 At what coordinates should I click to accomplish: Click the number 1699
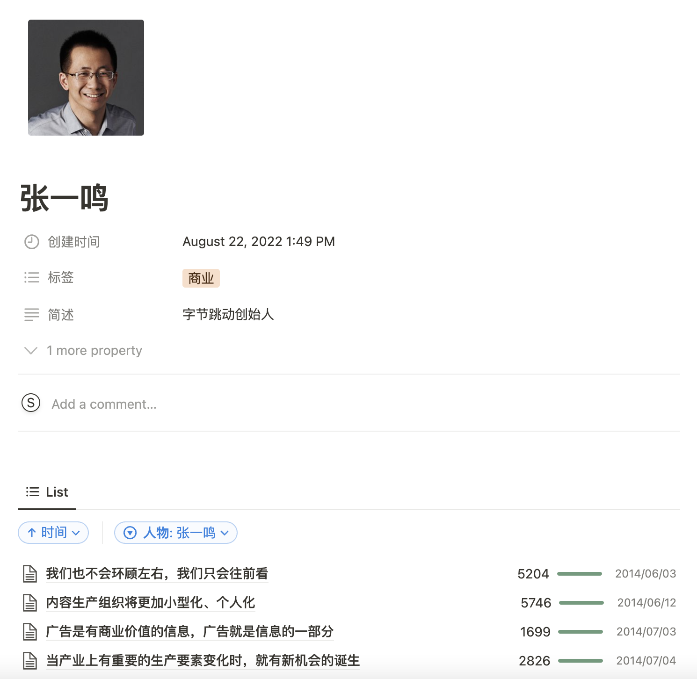[535, 632]
